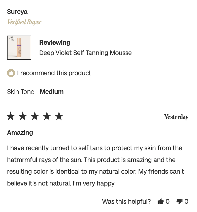Image resolution: width=197 pixels, height=212 pixels.
Task: Click the recommend thumbs up badge icon
Action: click(x=11, y=73)
